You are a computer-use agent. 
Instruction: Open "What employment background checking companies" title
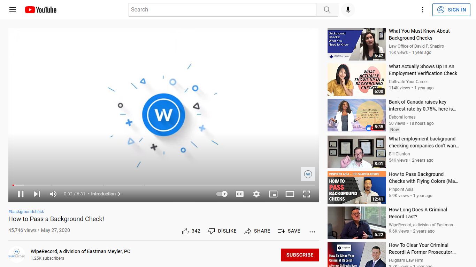pos(424,142)
